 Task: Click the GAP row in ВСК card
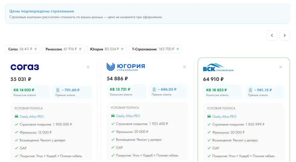point(216,148)
